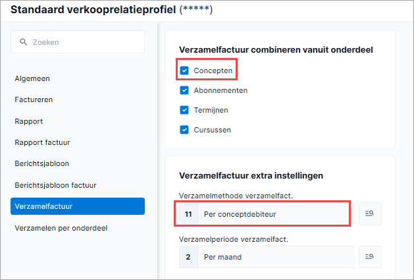Toggle the Cursussen checkbox
Image resolution: width=414 pixels, height=280 pixels.
[184, 130]
